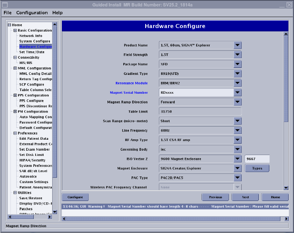This screenshot has width=294, height=233.
Task: Go back with the Previous button
Action: tap(215, 197)
